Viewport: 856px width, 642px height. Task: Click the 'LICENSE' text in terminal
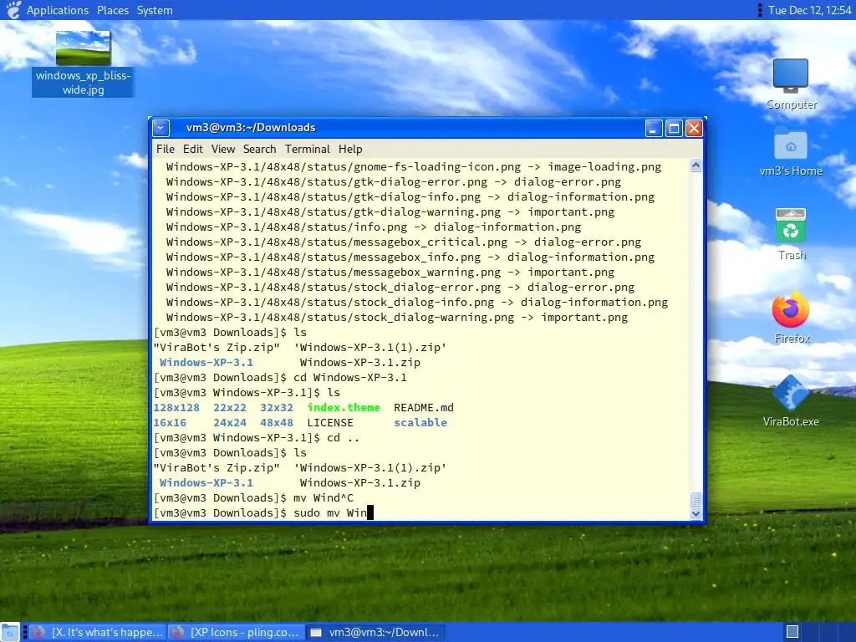[x=329, y=422]
